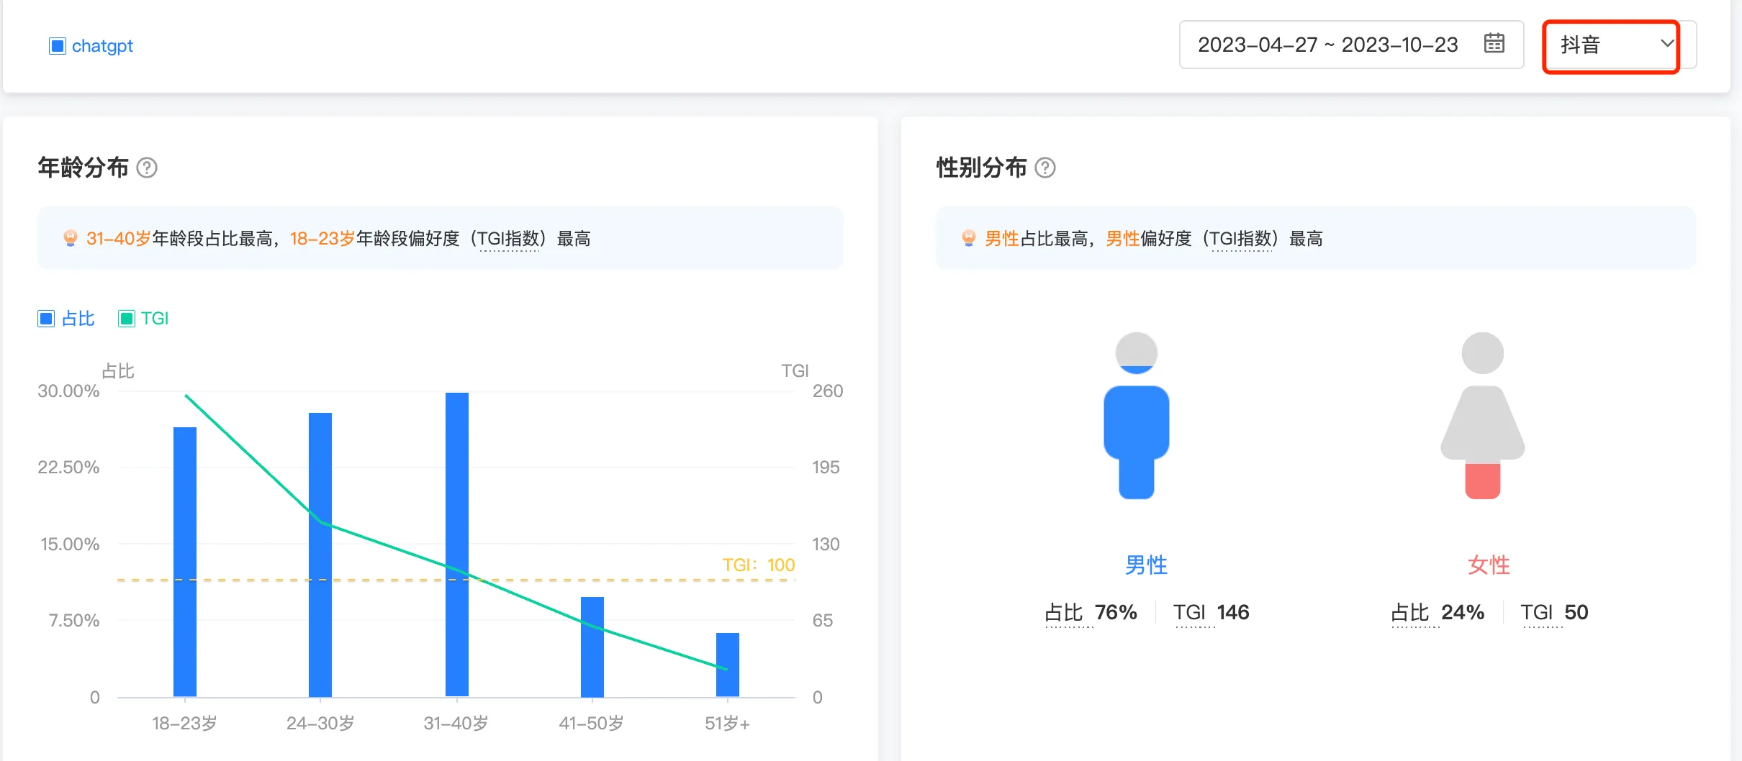Image resolution: width=1742 pixels, height=761 pixels.
Task: Click the female TGI 50 label
Action: click(x=1554, y=612)
